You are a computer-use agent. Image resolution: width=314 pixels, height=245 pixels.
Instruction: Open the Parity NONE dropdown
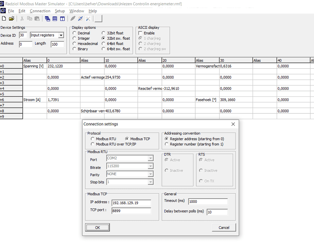point(150,174)
